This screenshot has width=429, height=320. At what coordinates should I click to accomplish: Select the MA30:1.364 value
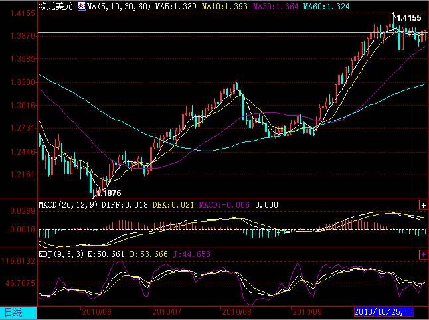coord(276,6)
